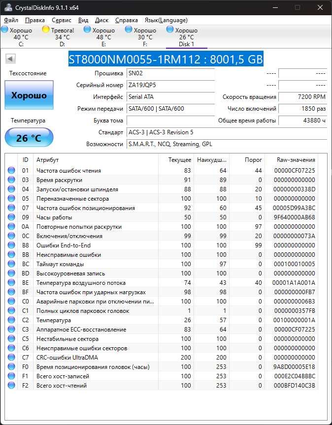The image size is (332, 425).
Task: Click status icon of Включения/отключения row
Action: [x=11, y=236]
